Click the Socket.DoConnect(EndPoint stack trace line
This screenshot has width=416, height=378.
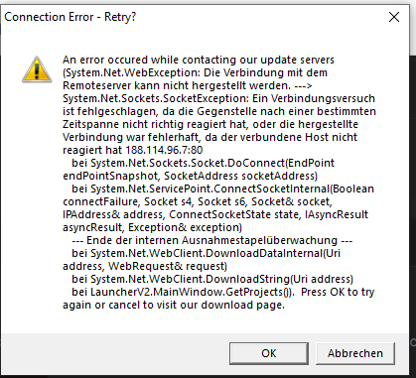pyautogui.click(x=204, y=163)
